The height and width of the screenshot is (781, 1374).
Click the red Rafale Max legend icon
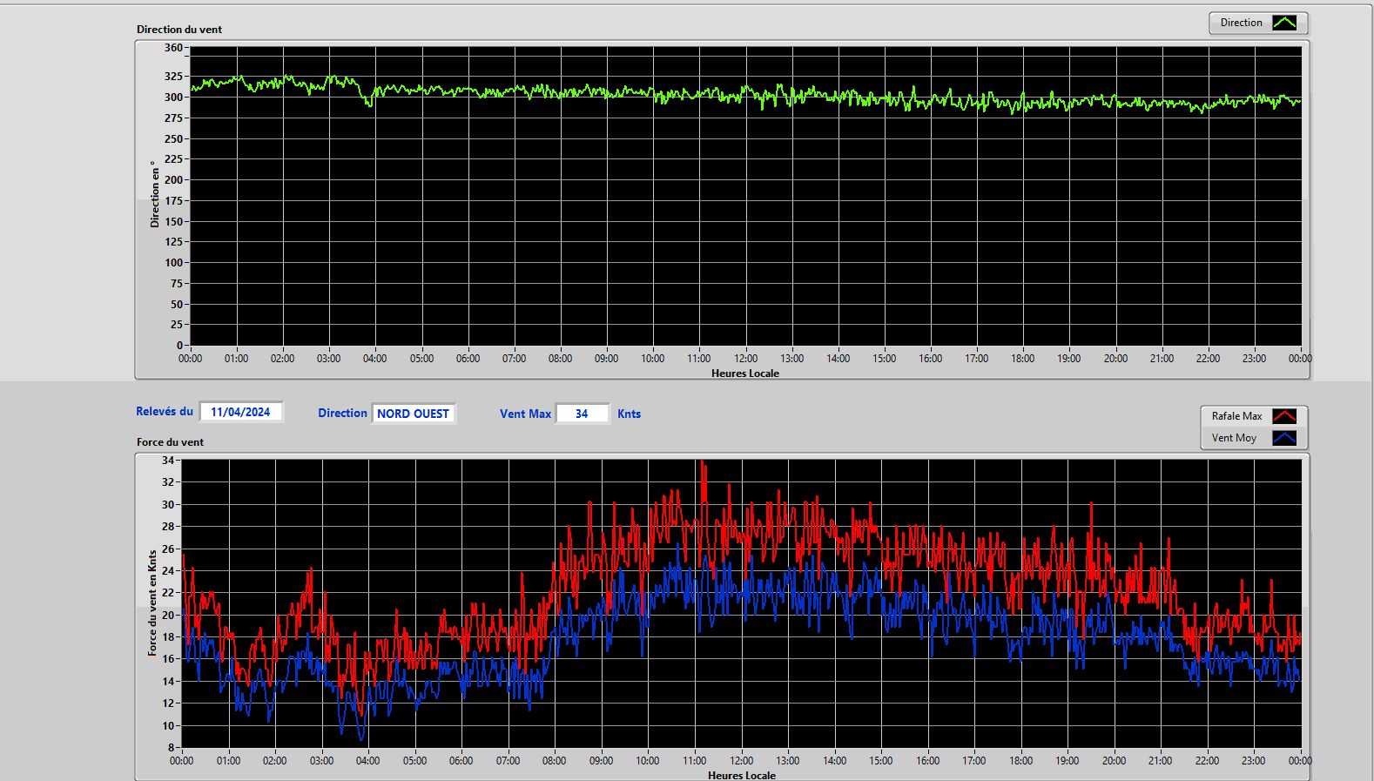1284,416
